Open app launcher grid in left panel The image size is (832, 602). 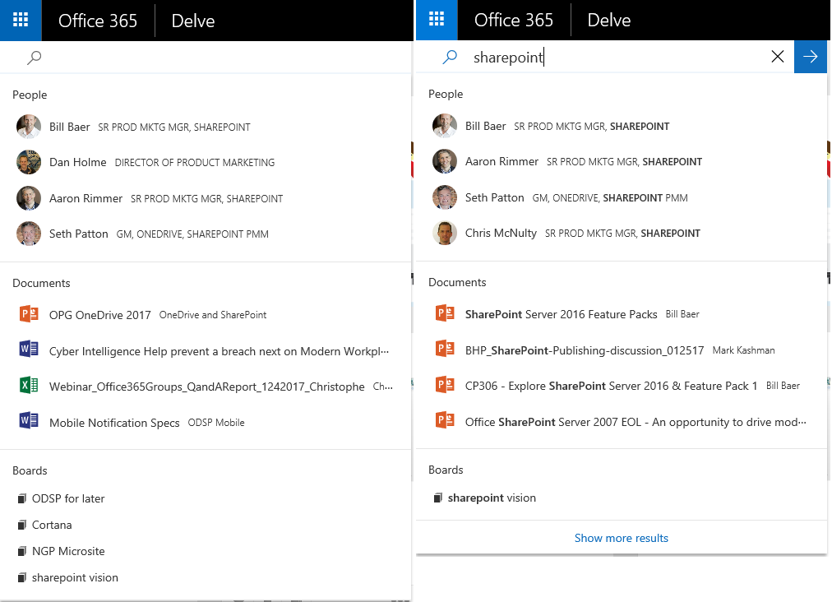point(21,21)
